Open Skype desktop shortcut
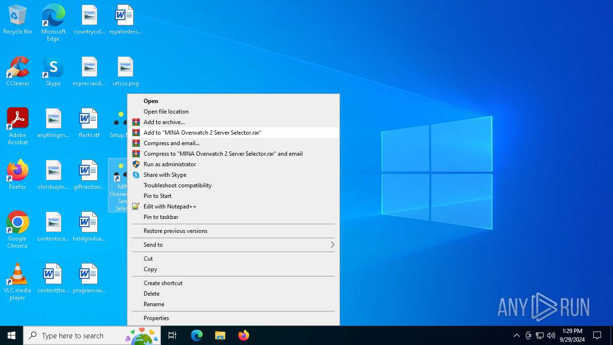 click(x=53, y=72)
